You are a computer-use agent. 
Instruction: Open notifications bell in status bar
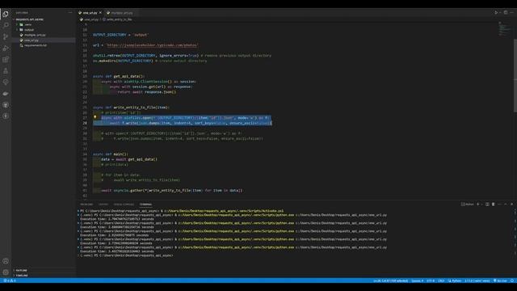point(512,280)
